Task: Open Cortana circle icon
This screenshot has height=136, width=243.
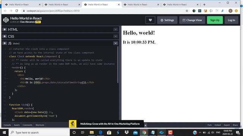Action: pos(74,133)
